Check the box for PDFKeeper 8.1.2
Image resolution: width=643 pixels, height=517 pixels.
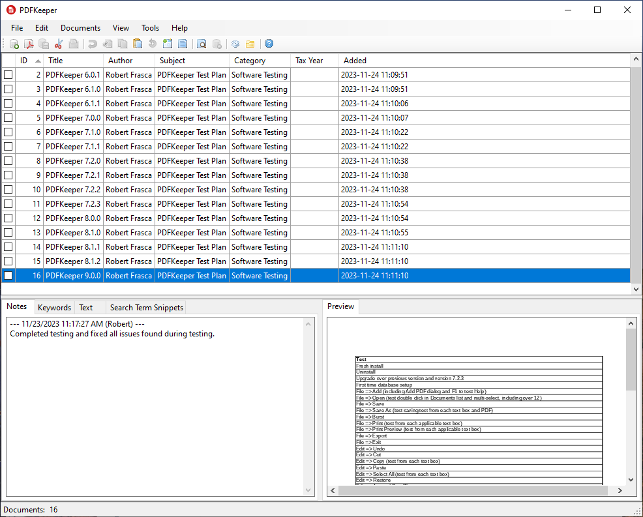tap(8, 261)
